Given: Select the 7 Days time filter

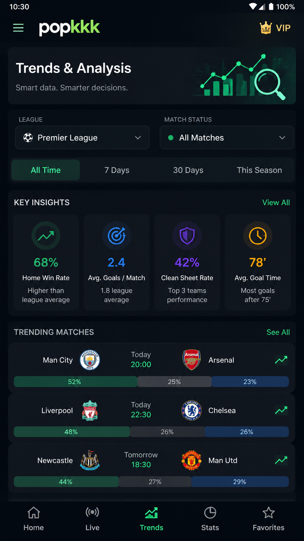Looking at the screenshot, I should [x=117, y=170].
